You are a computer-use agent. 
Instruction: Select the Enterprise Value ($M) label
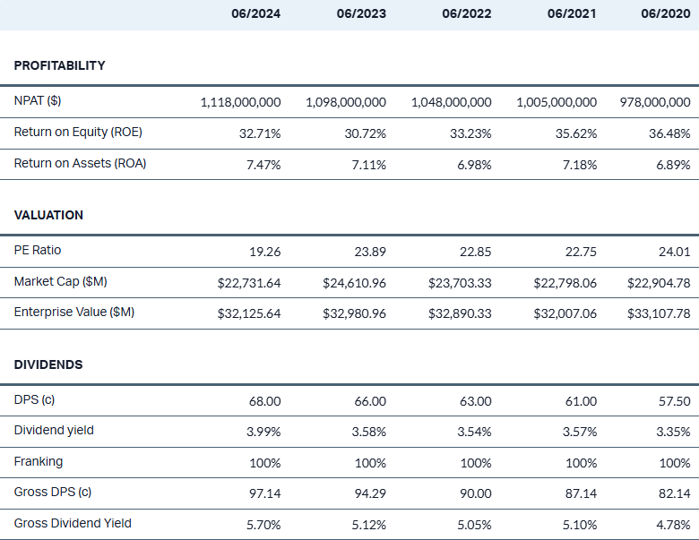(74, 313)
